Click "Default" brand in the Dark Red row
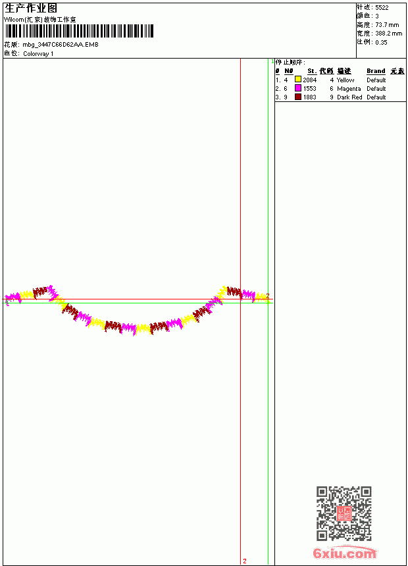Screen dimensions: 408x566 pyautogui.click(x=376, y=97)
